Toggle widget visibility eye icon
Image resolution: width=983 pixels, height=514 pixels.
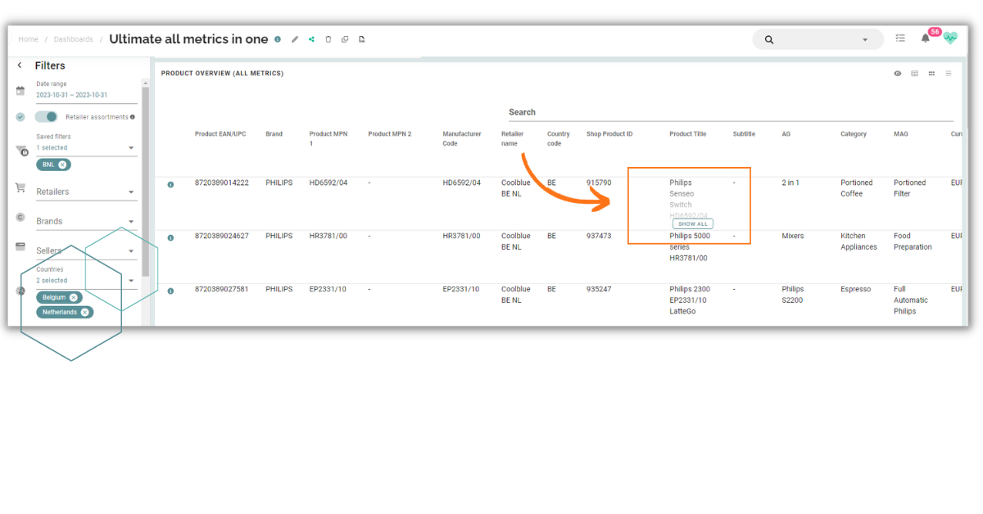pyautogui.click(x=898, y=74)
